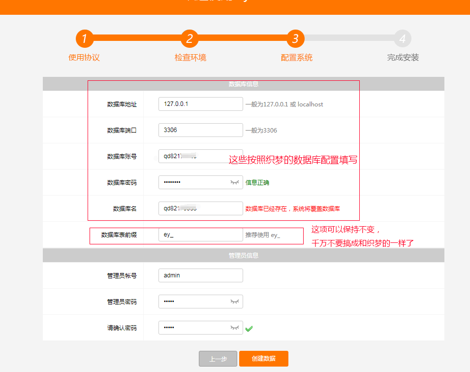470x372 pixels.
Task: Select the admin username input field
Action: tap(200, 275)
